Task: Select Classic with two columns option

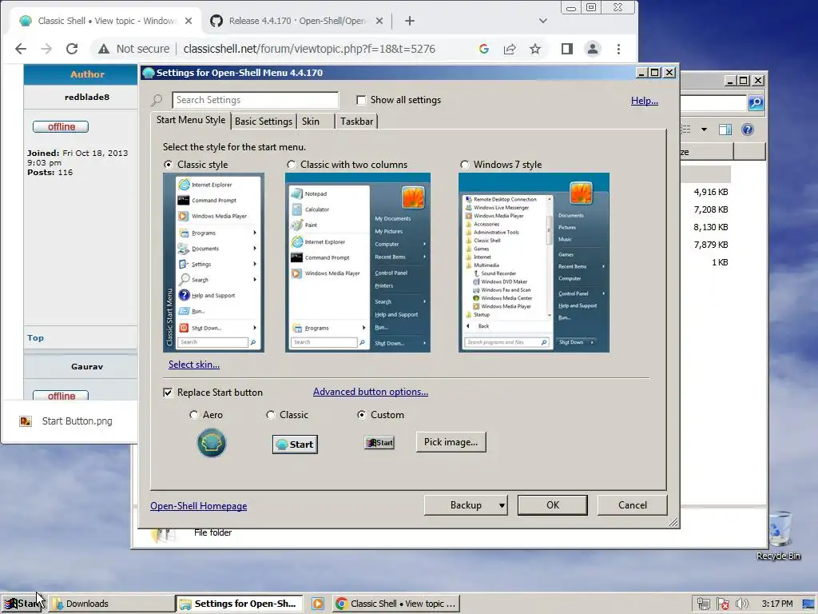Action: [x=291, y=165]
